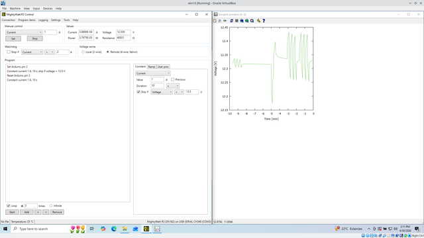This screenshot has height=238, width=424.
Task: Click the volume icon in system tray
Action: 396,229
